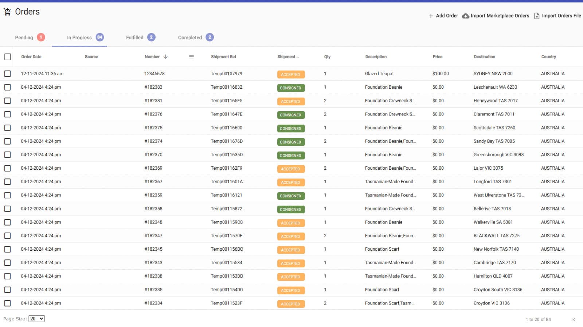Open the Number column hamburger menu icon
Image resolution: width=583 pixels, height=327 pixels.
click(x=191, y=57)
